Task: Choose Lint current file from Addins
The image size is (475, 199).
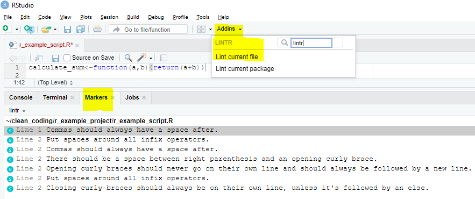Action: [x=237, y=57]
